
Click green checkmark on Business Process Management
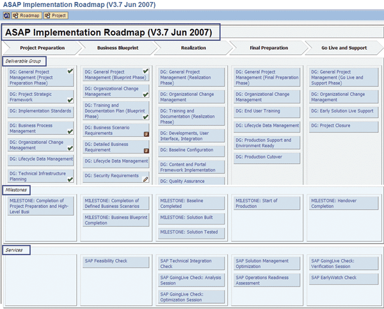[70, 131]
